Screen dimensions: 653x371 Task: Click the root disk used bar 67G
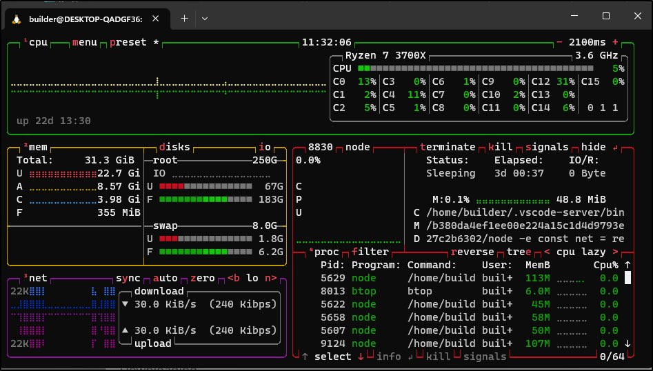(205, 187)
